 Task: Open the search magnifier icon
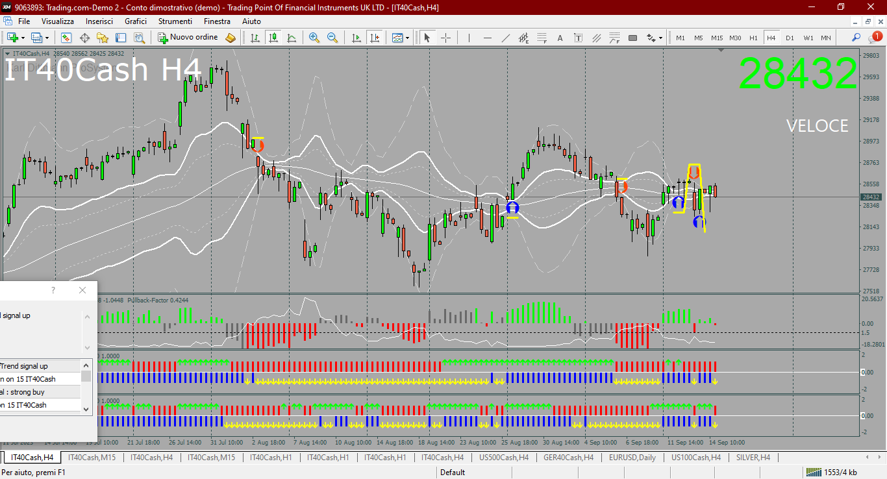(x=856, y=38)
